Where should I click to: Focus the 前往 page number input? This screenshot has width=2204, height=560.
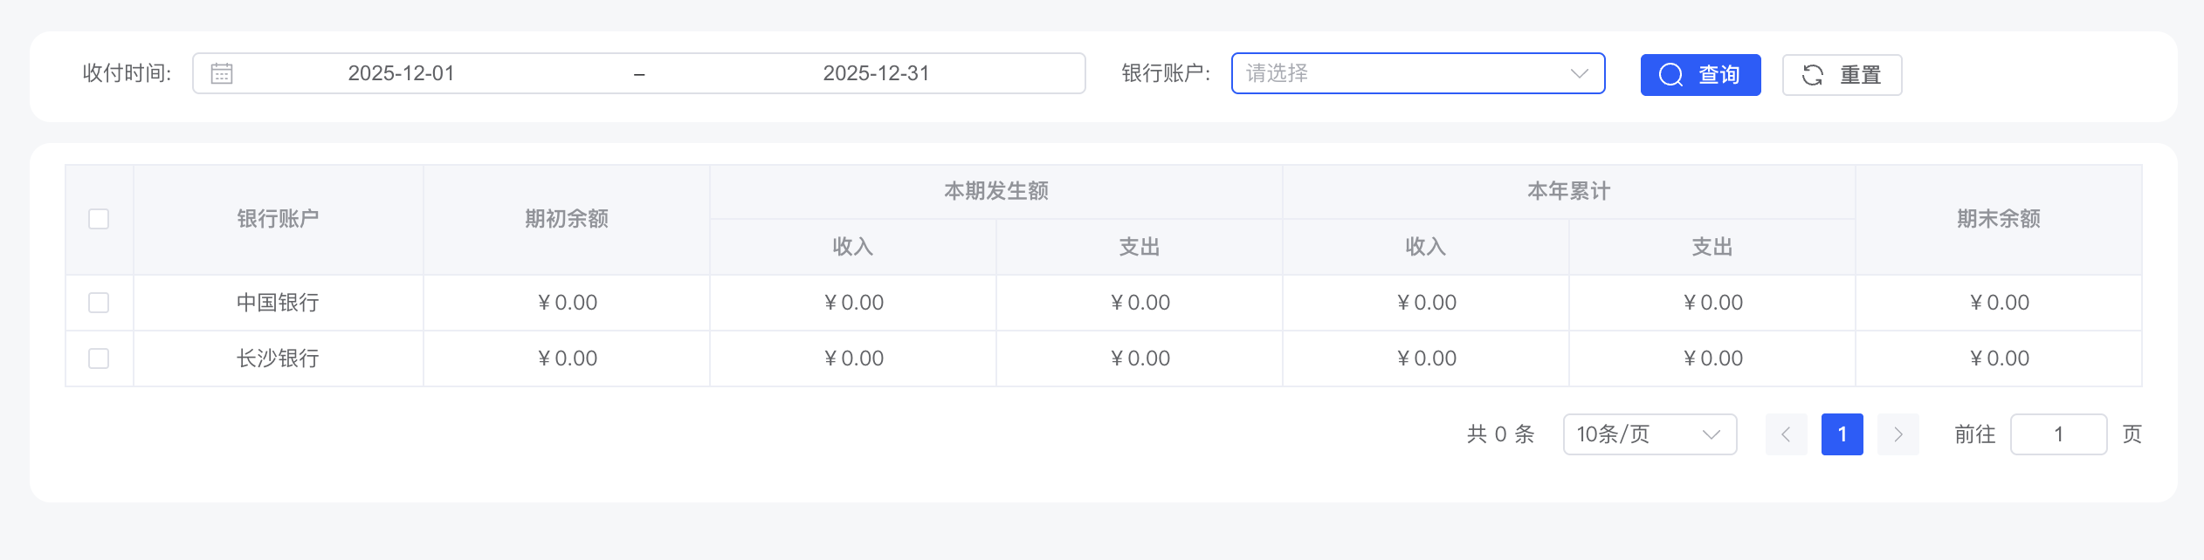pyautogui.click(x=2057, y=434)
